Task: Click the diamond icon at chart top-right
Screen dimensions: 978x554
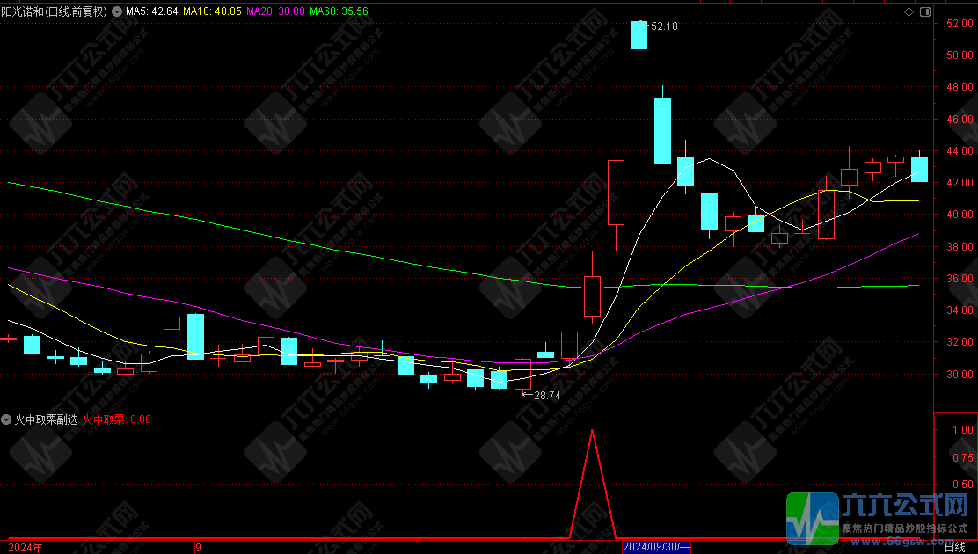Action: (x=909, y=11)
